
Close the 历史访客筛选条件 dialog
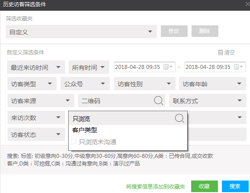248,4
